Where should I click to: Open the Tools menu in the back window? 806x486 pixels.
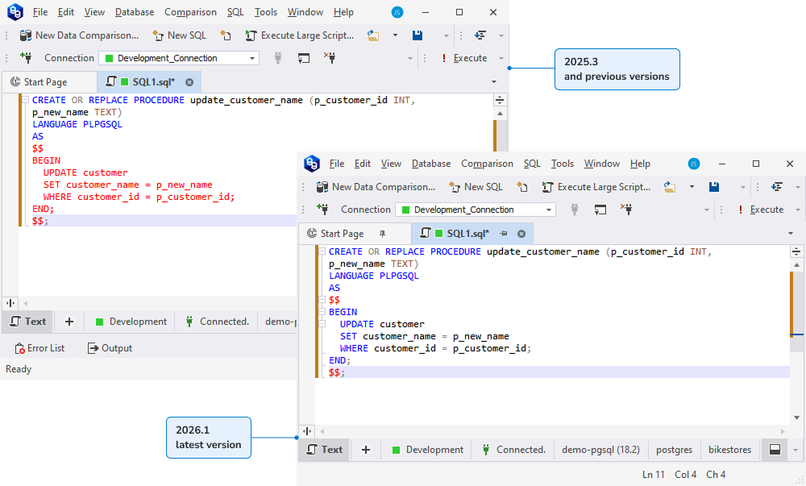pyautogui.click(x=266, y=12)
